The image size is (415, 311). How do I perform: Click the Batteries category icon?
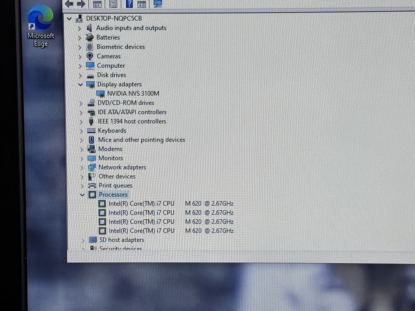(90, 37)
